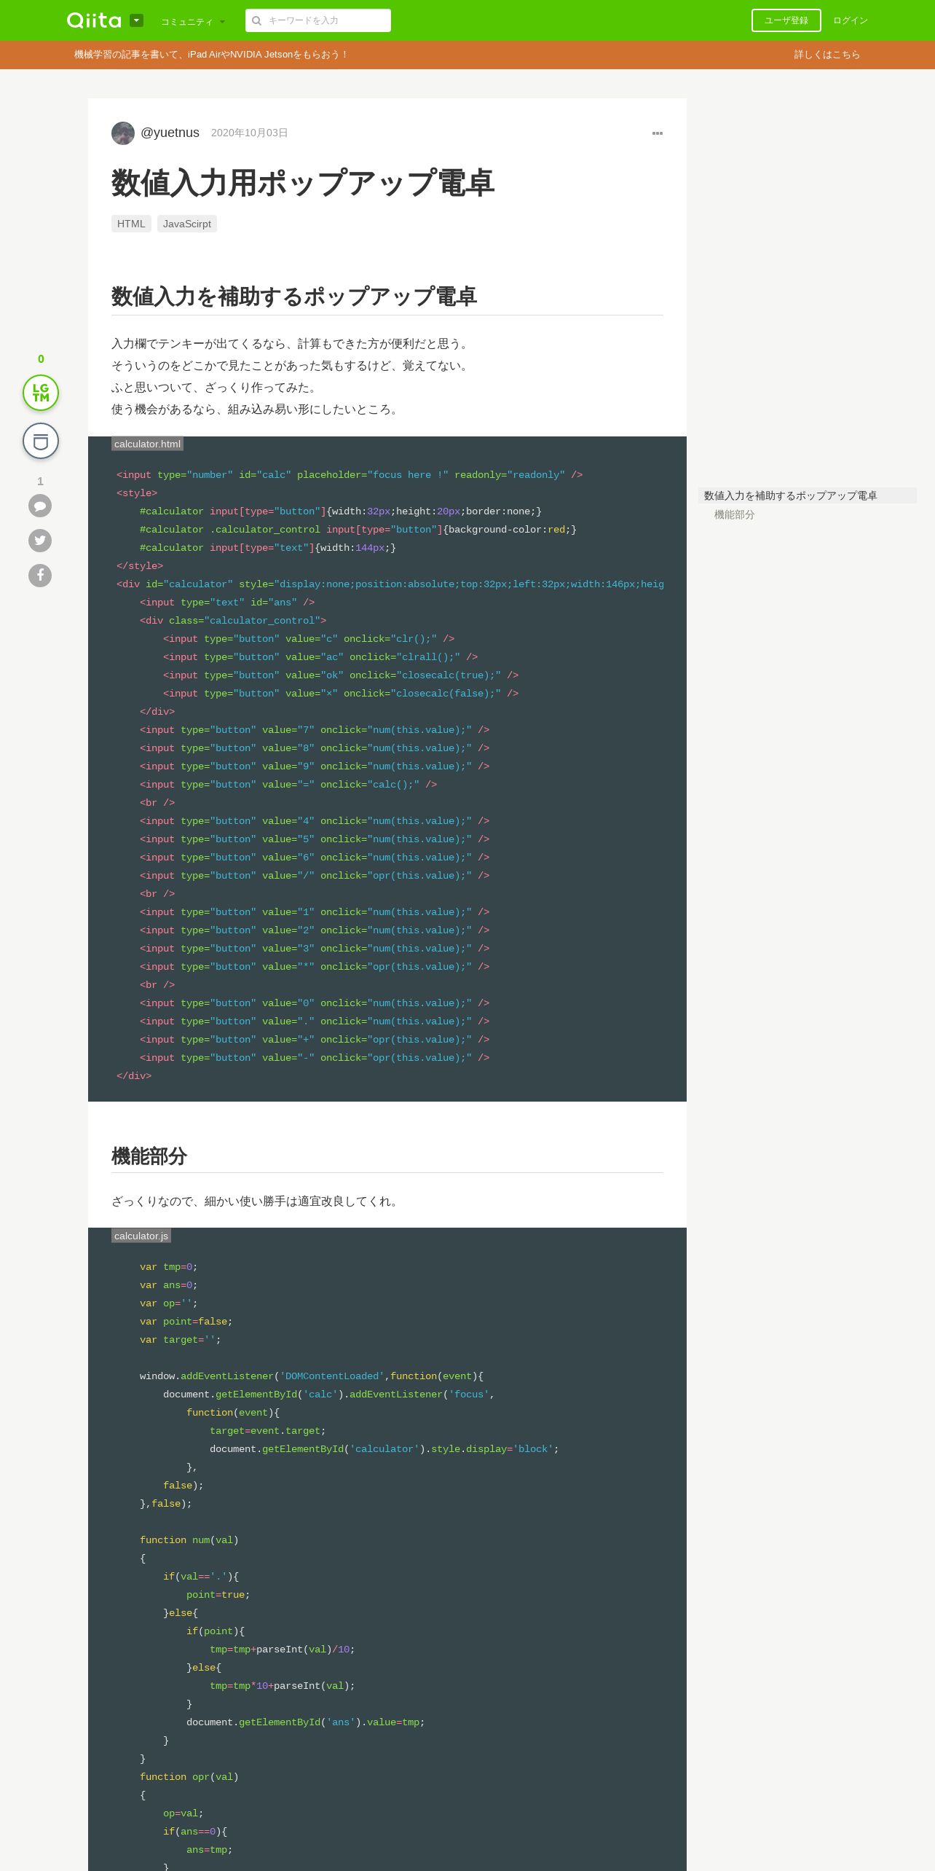Open the @yuetnus profile link
Image resolution: width=935 pixels, height=1871 pixels.
[170, 133]
